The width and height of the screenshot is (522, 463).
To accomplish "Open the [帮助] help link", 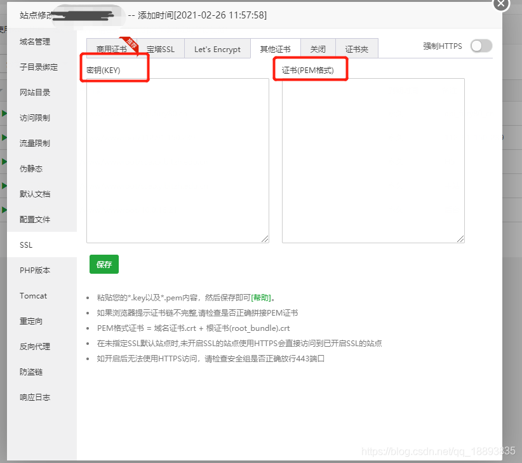I will (260, 298).
